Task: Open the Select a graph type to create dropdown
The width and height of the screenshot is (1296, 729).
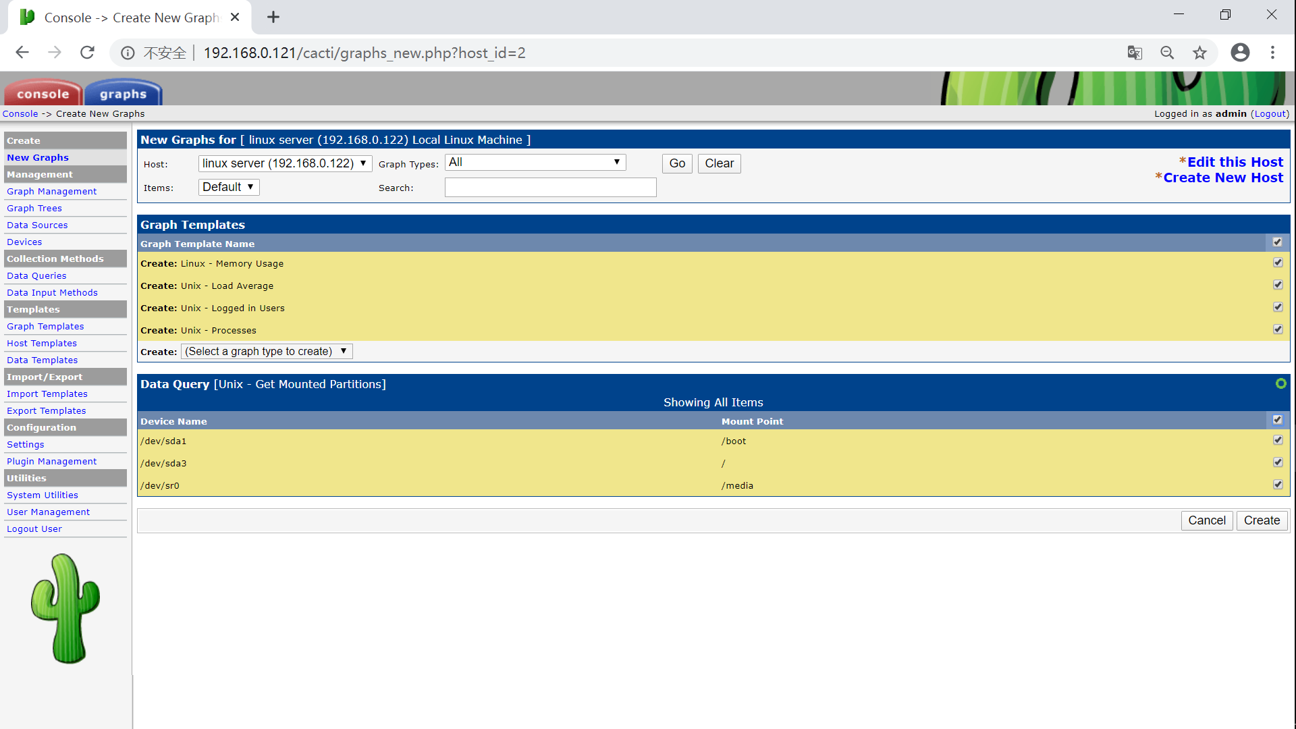Action: point(266,352)
